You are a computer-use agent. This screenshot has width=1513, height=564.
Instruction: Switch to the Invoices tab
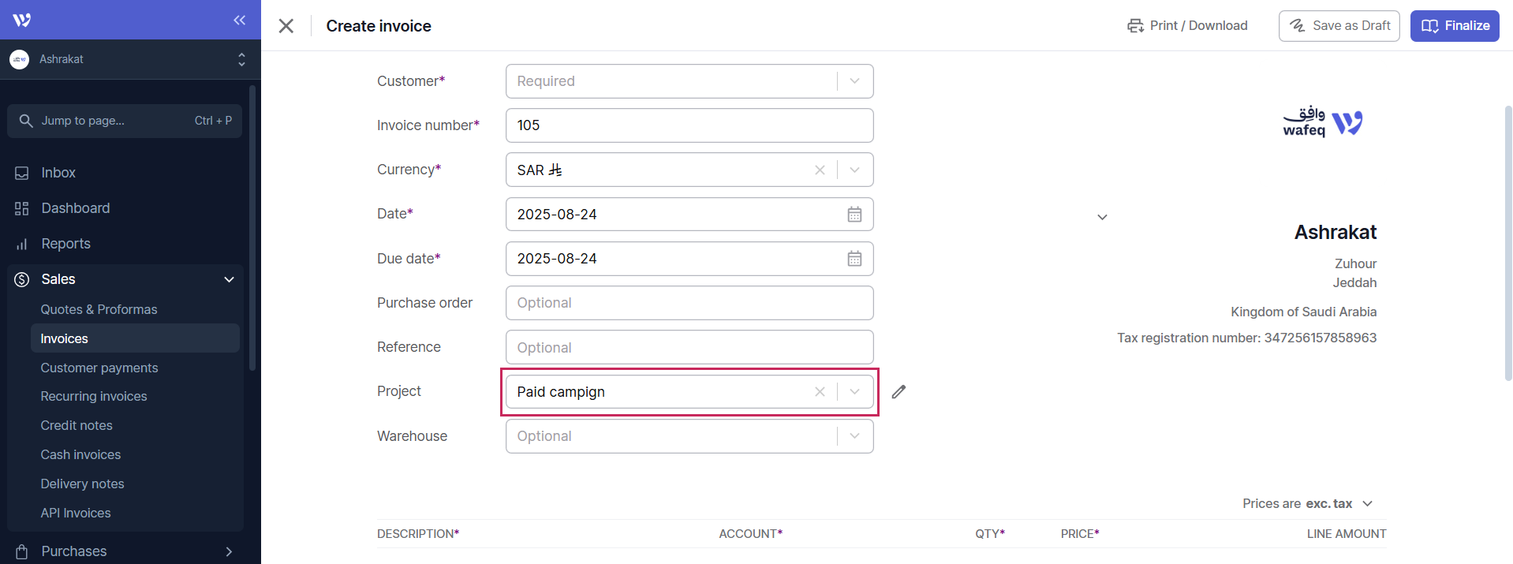pos(64,338)
